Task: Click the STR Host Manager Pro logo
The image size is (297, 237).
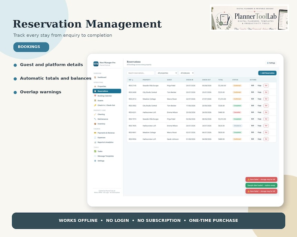Action: 96,64
